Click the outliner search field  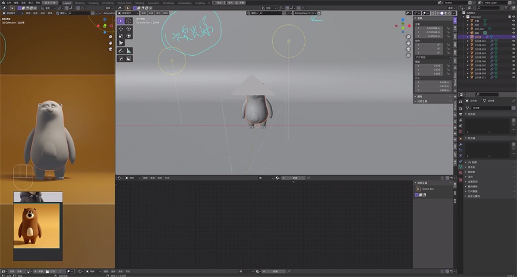[488, 8]
